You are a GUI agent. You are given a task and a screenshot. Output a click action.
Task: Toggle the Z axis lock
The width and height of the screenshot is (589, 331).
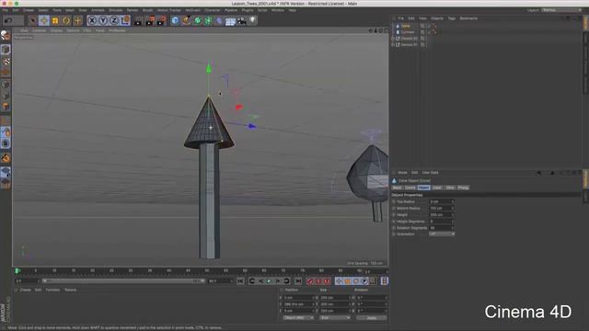(x=114, y=20)
